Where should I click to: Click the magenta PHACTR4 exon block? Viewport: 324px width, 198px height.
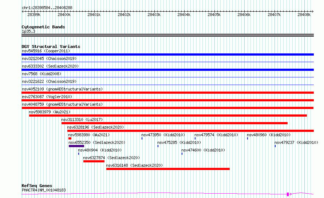click(x=288, y=194)
